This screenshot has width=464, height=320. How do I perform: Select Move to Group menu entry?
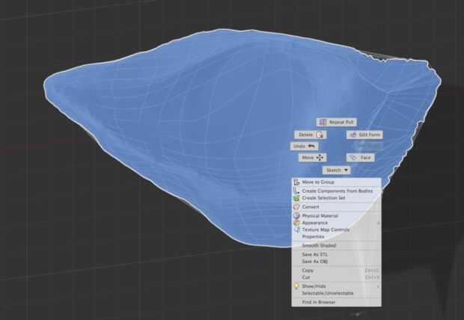pos(337,182)
